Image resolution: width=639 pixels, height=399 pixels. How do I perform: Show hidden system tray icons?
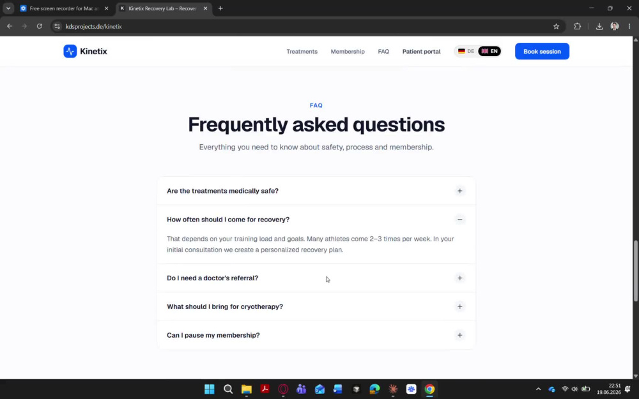538,389
